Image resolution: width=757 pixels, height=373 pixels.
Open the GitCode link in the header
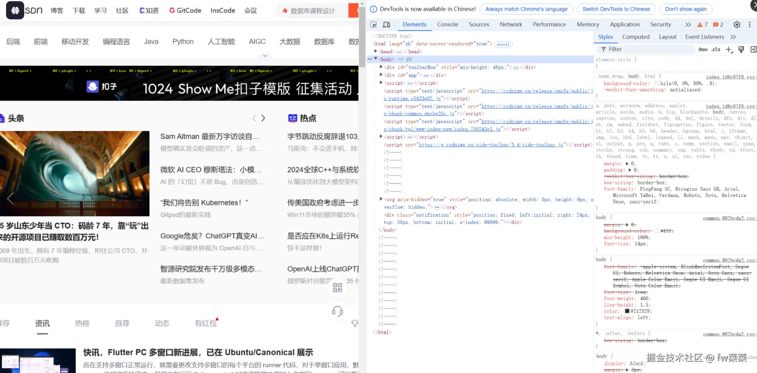(x=185, y=11)
